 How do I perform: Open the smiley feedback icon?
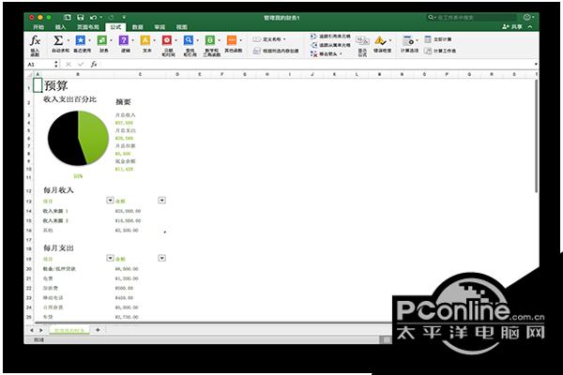point(526,17)
